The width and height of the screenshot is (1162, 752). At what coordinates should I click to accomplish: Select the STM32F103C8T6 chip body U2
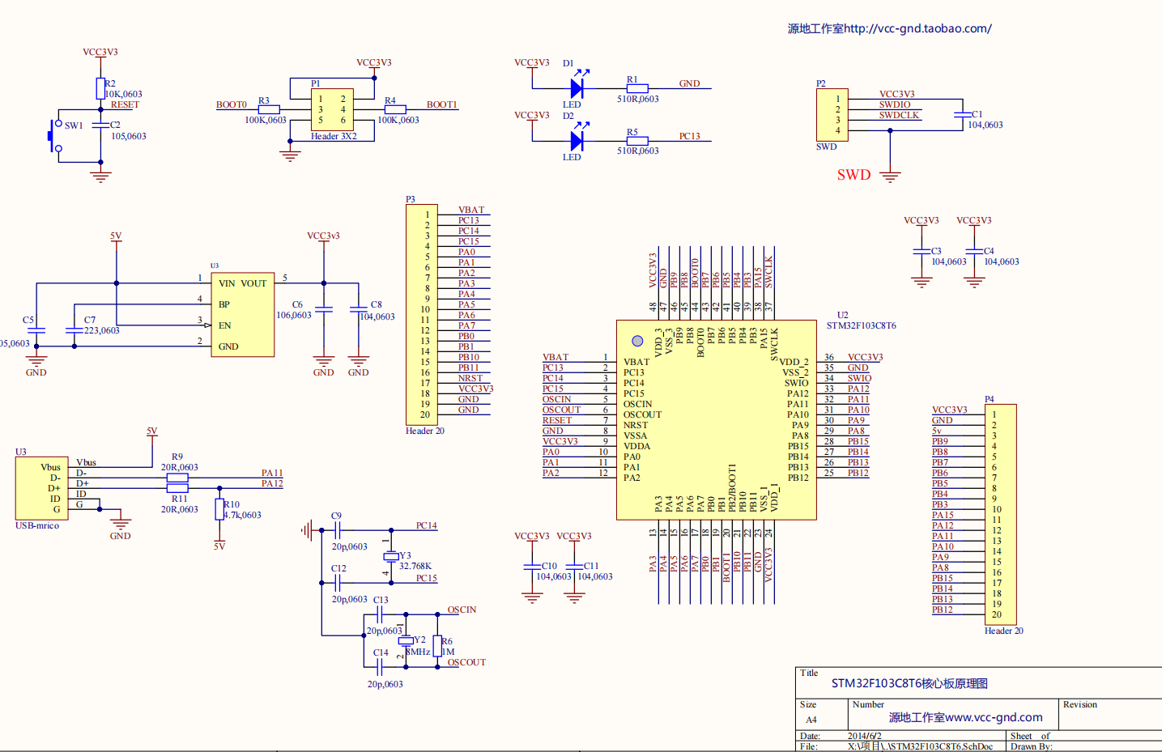(717, 419)
